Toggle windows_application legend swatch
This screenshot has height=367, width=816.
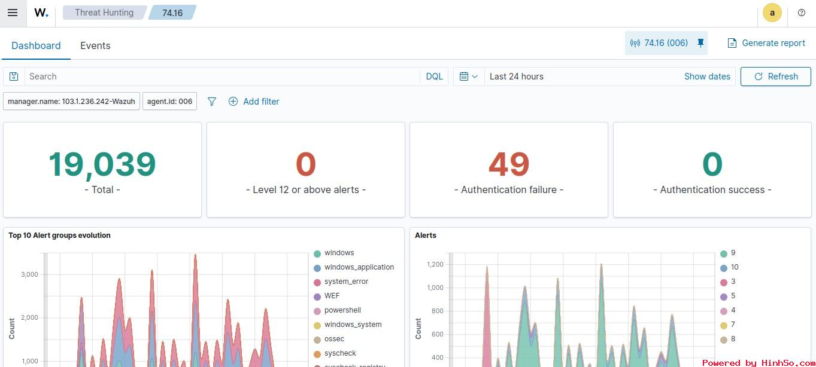[317, 268]
